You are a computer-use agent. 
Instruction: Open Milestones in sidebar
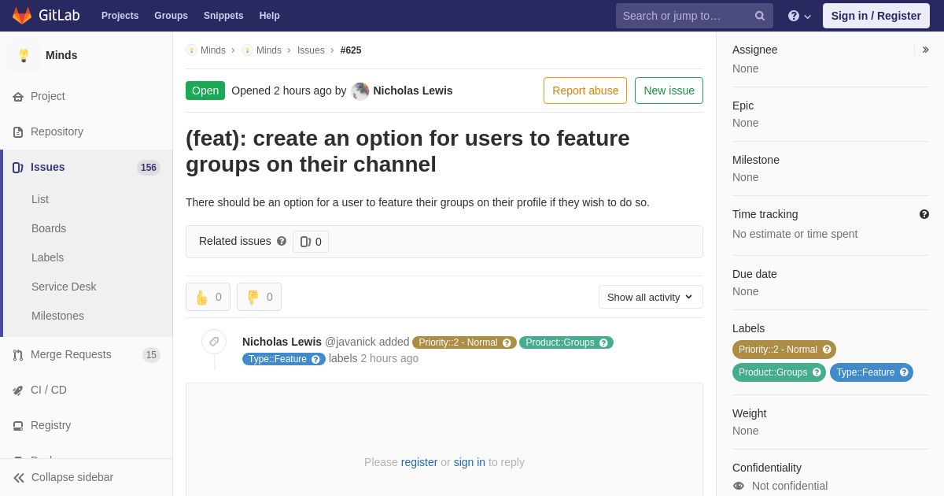tap(57, 316)
